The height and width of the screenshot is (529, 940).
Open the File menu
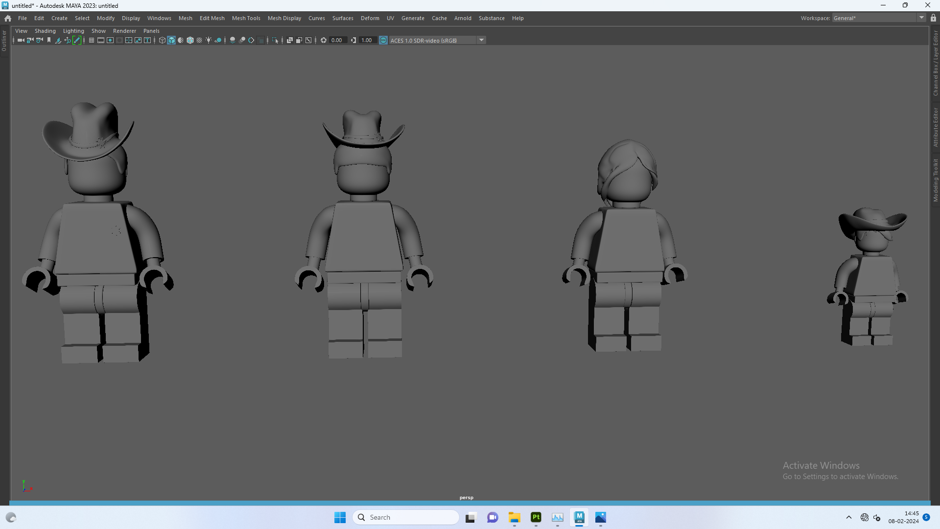pos(23,18)
